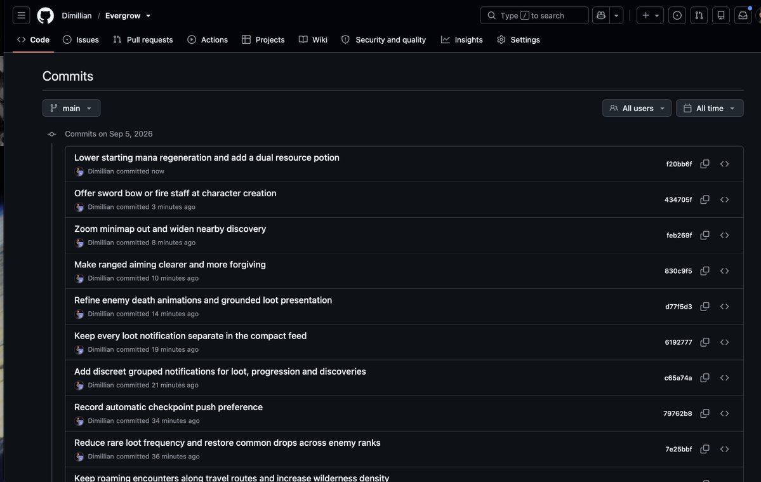
Task: Browse repository at commit d77f5d3
Action: [x=725, y=307]
